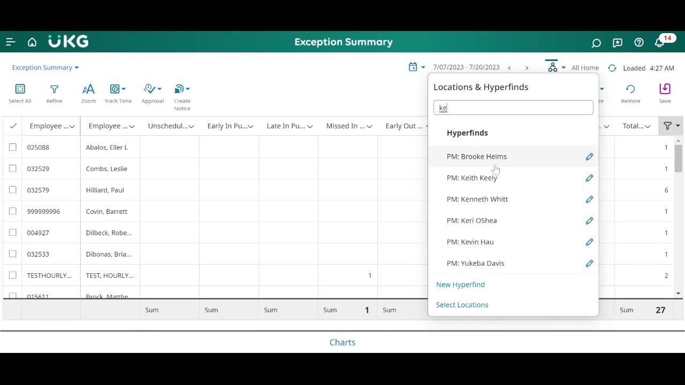This screenshot has height=385, width=685.
Task: Refresh the loaded data
Action: tap(612, 68)
